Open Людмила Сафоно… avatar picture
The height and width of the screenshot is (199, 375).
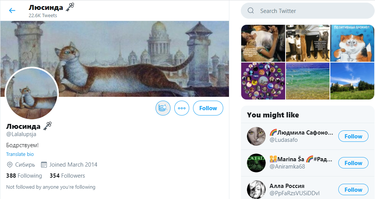tap(256, 136)
